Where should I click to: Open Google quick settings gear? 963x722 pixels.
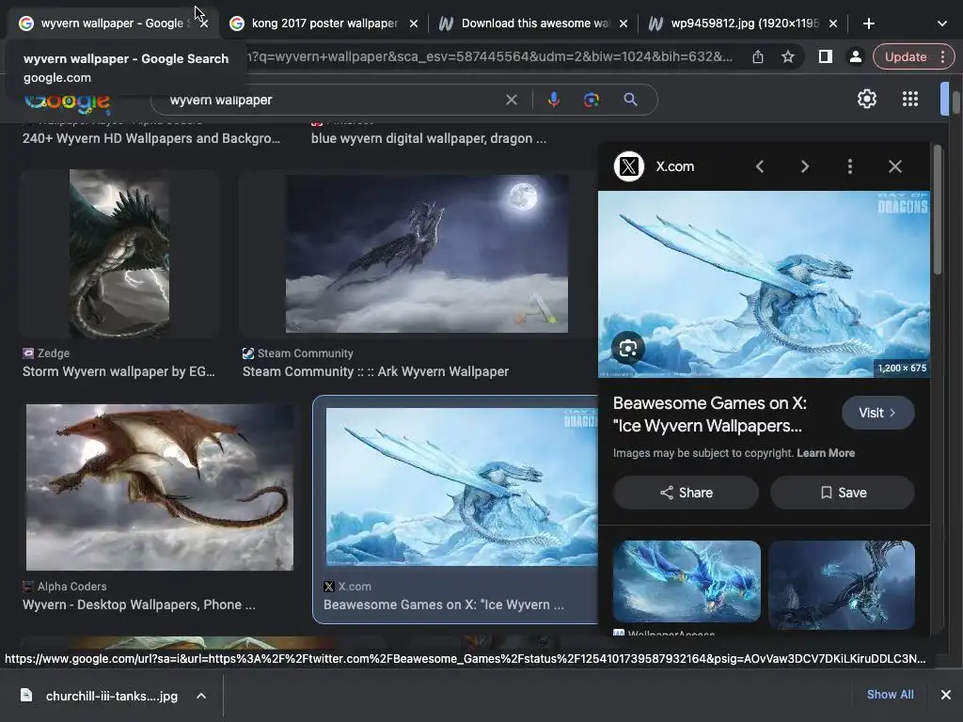point(866,99)
